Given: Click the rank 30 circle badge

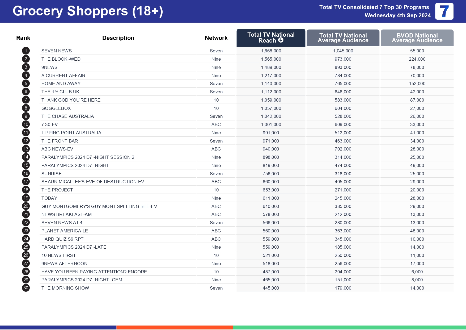Looking at the screenshot, I should coord(26,288).
